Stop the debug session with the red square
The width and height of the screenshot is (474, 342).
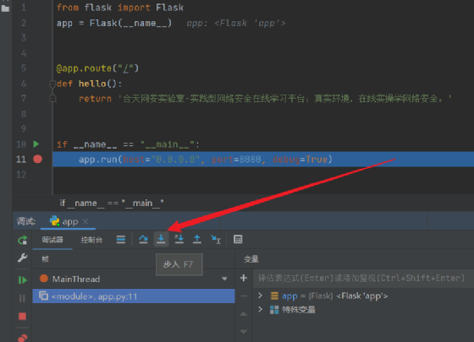click(x=22, y=316)
